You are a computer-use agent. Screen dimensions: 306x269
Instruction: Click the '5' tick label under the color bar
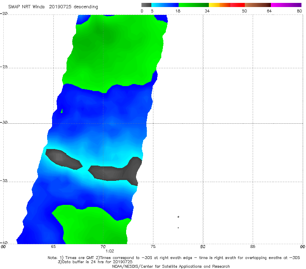(152, 11)
